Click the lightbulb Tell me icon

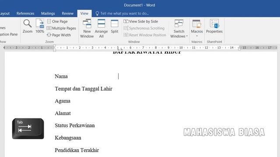coord(97,14)
